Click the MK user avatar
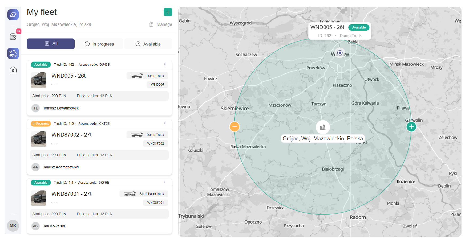 click(x=13, y=226)
